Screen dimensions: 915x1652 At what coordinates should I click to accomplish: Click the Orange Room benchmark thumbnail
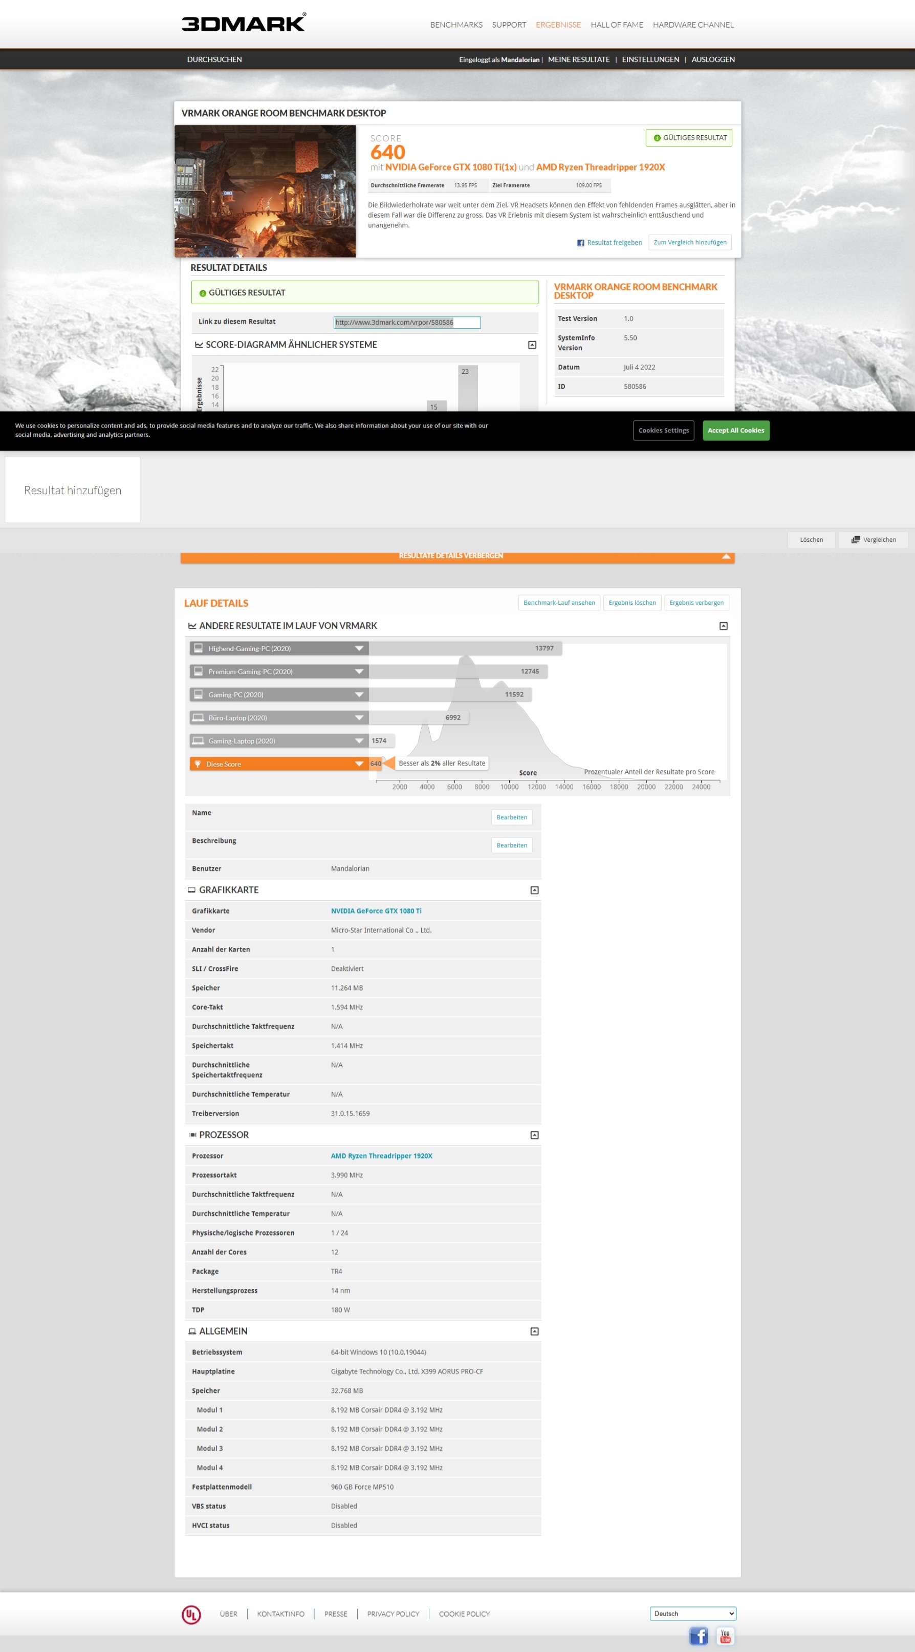(x=265, y=191)
